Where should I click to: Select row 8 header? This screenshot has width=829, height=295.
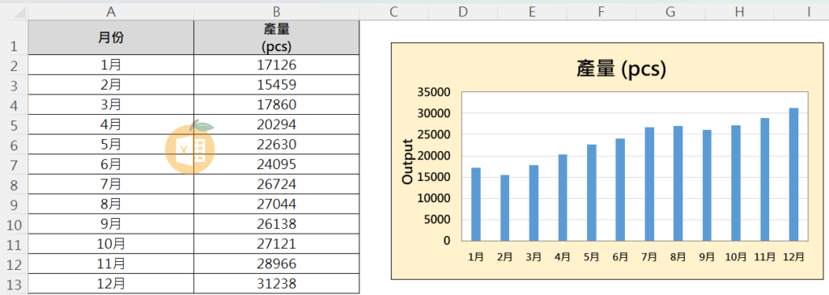(x=14, y=184)
